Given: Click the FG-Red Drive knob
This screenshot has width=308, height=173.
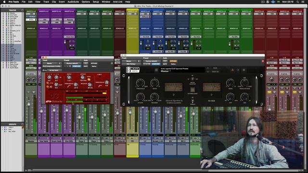Looking at the screenshot, I should pos(230,83).
